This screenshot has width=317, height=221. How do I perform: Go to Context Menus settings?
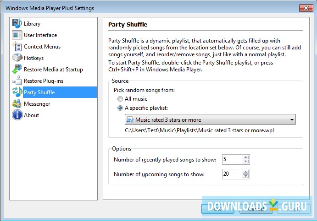click(x=42, y=47)
